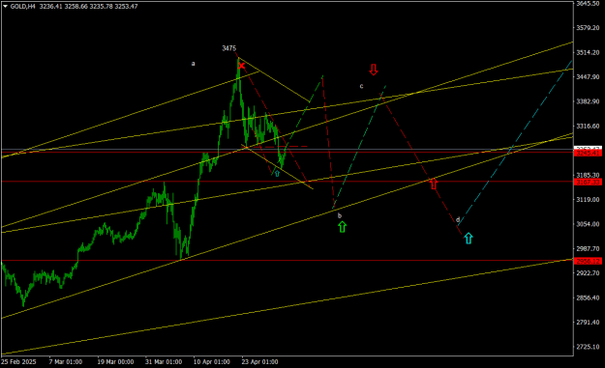Screen dimensions: 605x368
Task: Open the chart menu triangle beside GOLD,H4
Action: pos(5,6)
